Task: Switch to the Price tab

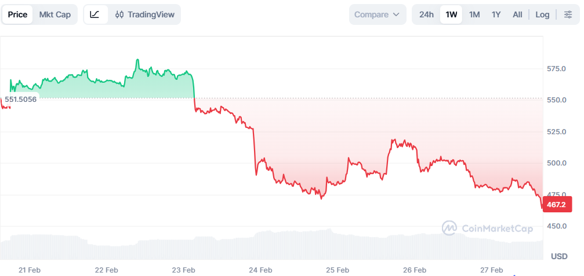Action: click(17, 14)
